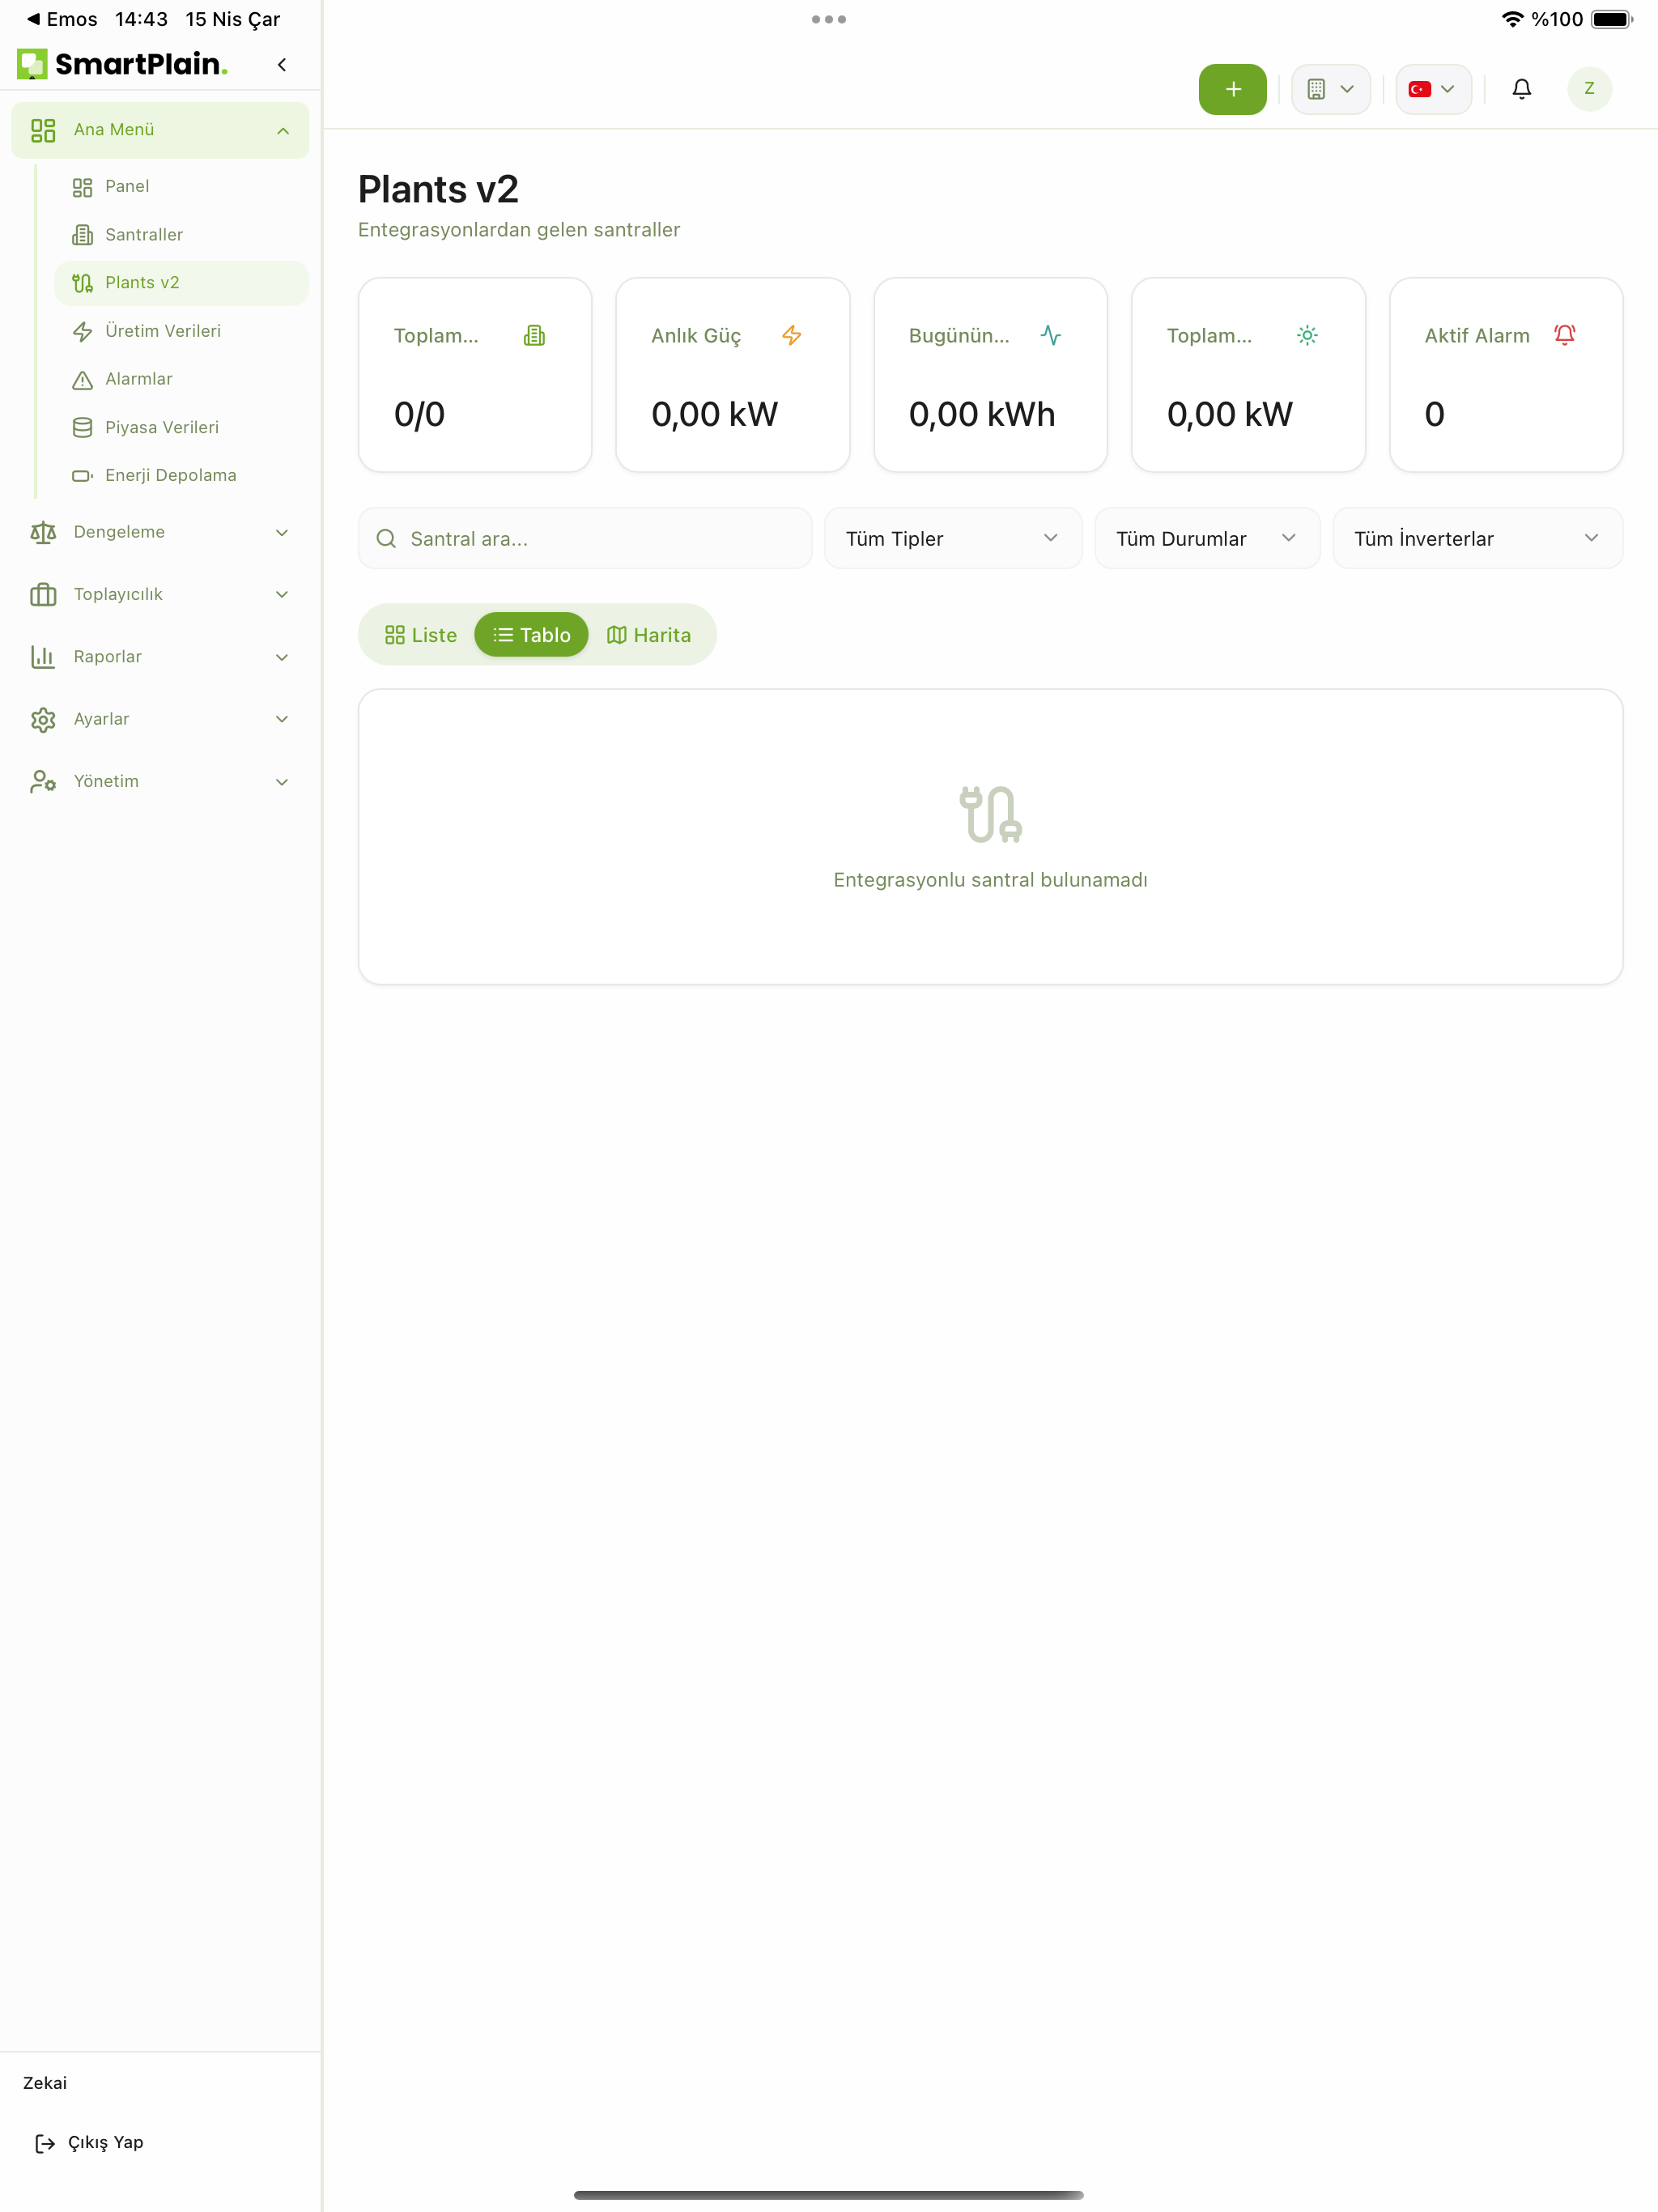Click the Toplayıcılık briefcase icon
Viewport: 1658px width, 2212px height.
pos(43,595)
